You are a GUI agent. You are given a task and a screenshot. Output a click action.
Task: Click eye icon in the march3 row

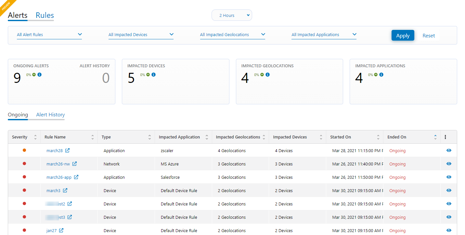pyautogui.click(x=449, y=190)
